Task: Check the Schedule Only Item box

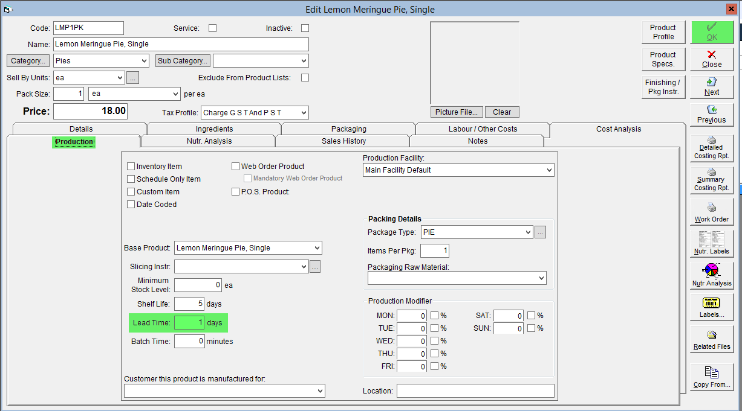Action: [x=131, y=179]
